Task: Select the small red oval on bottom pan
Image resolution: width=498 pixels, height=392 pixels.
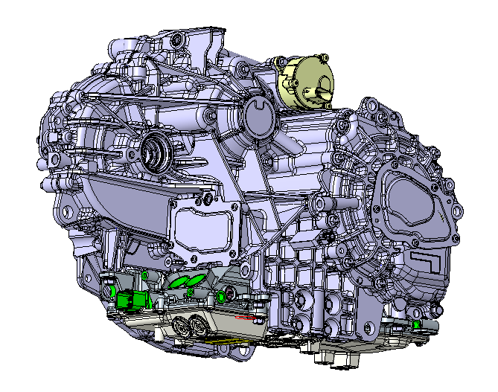Action: tap(245, 317)
